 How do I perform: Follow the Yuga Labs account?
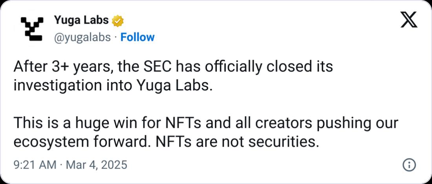coord(137,37)
